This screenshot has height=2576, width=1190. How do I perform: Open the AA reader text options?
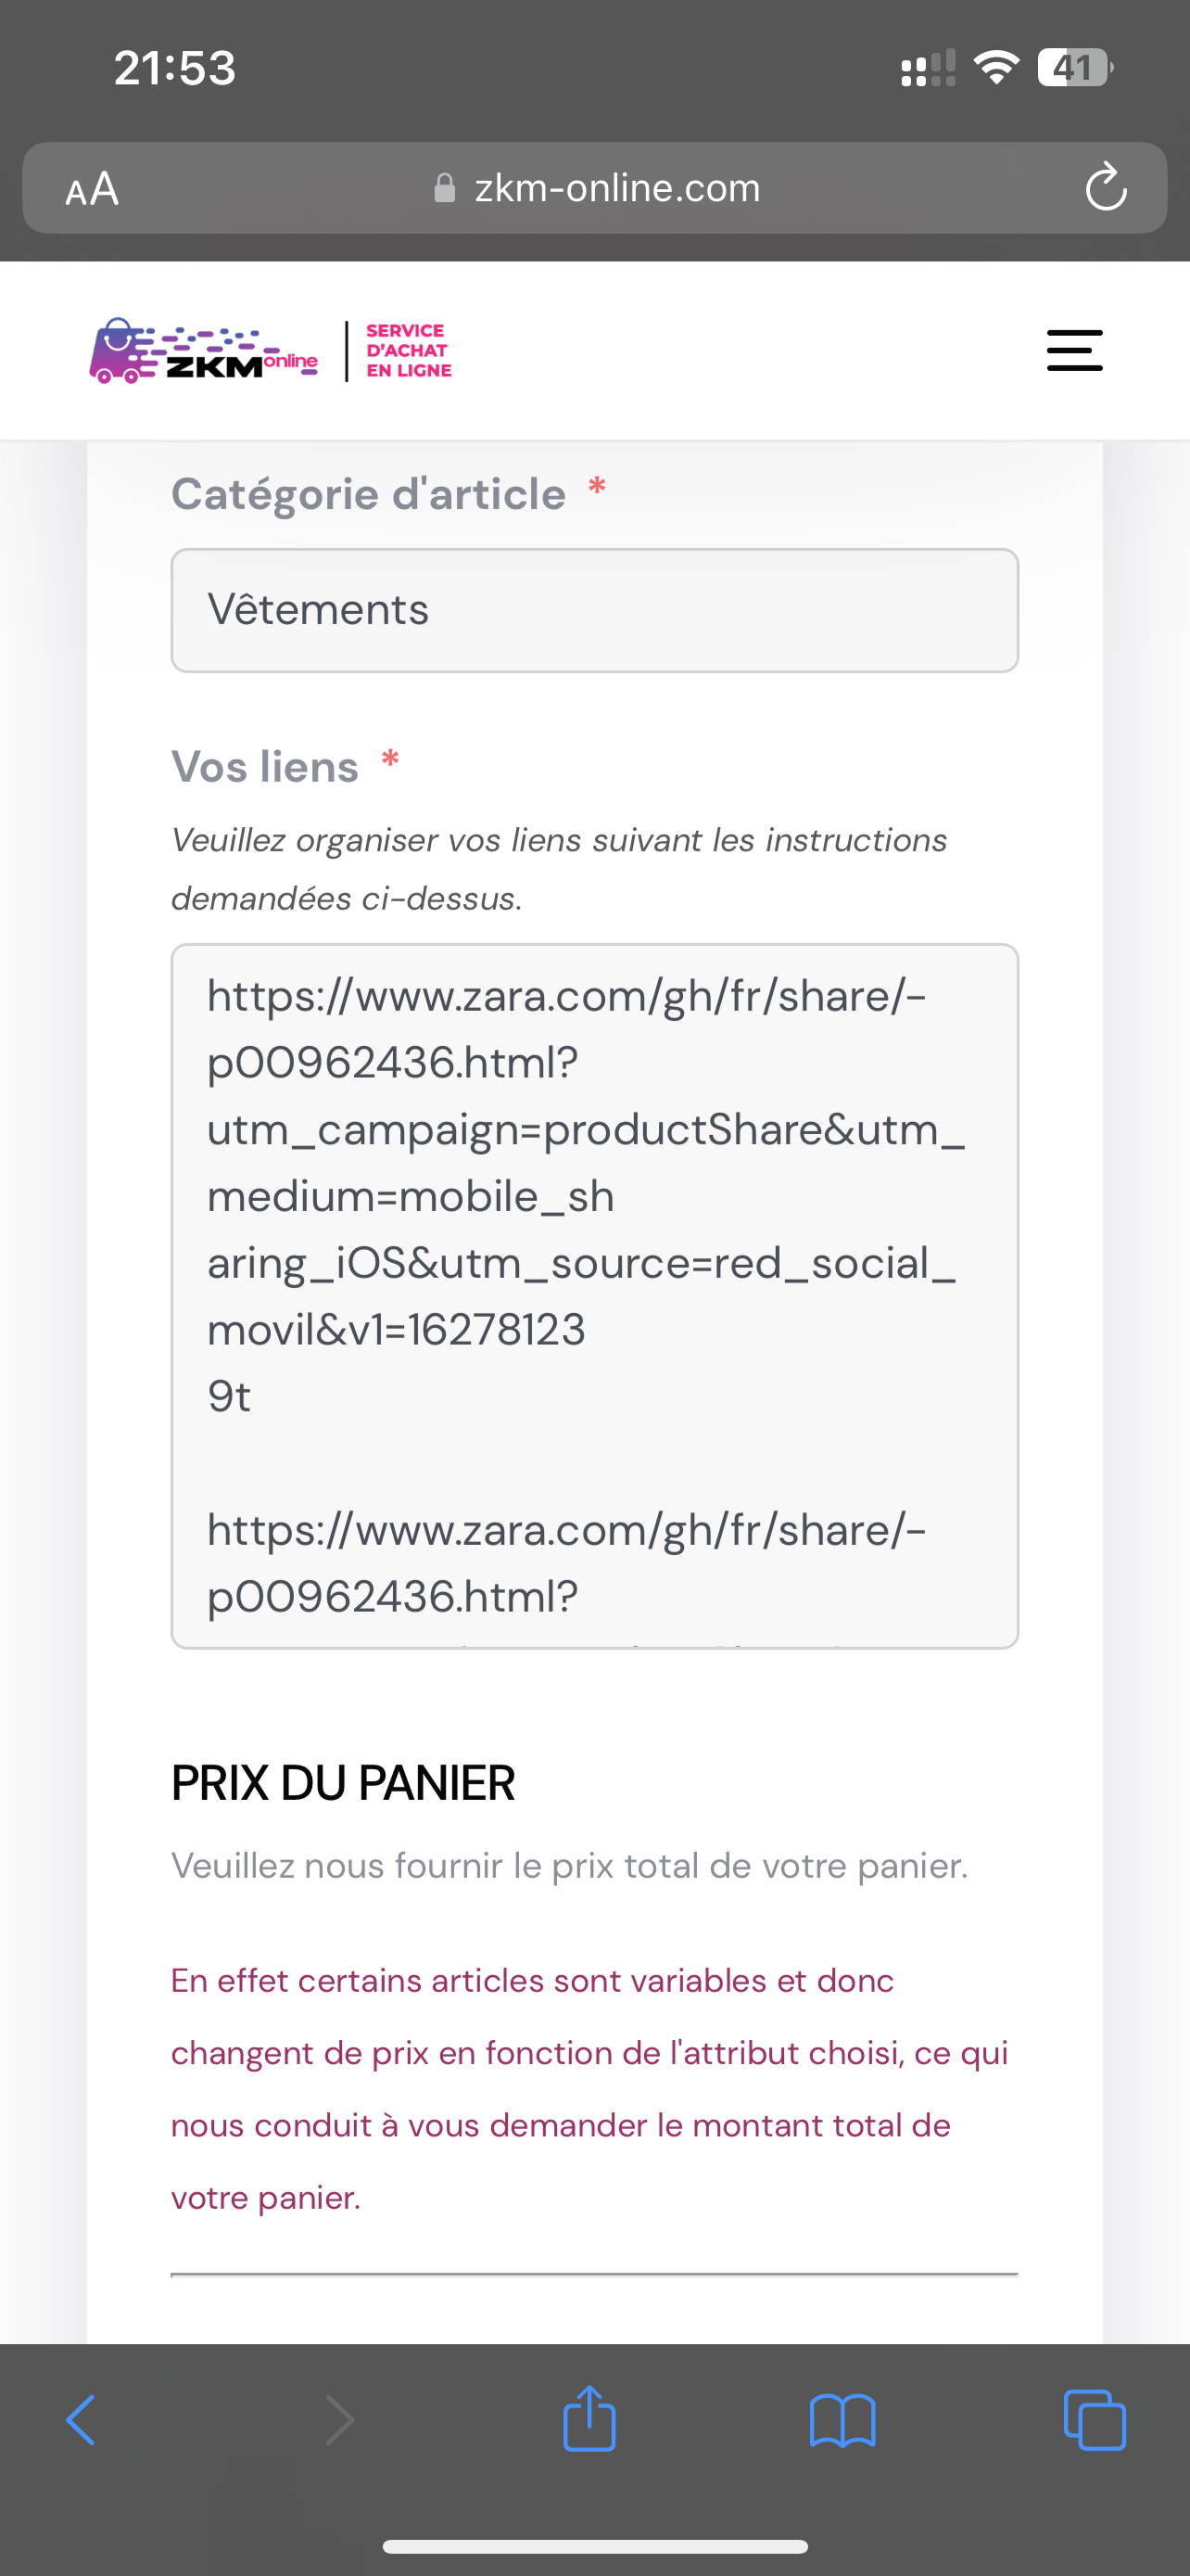92,188
